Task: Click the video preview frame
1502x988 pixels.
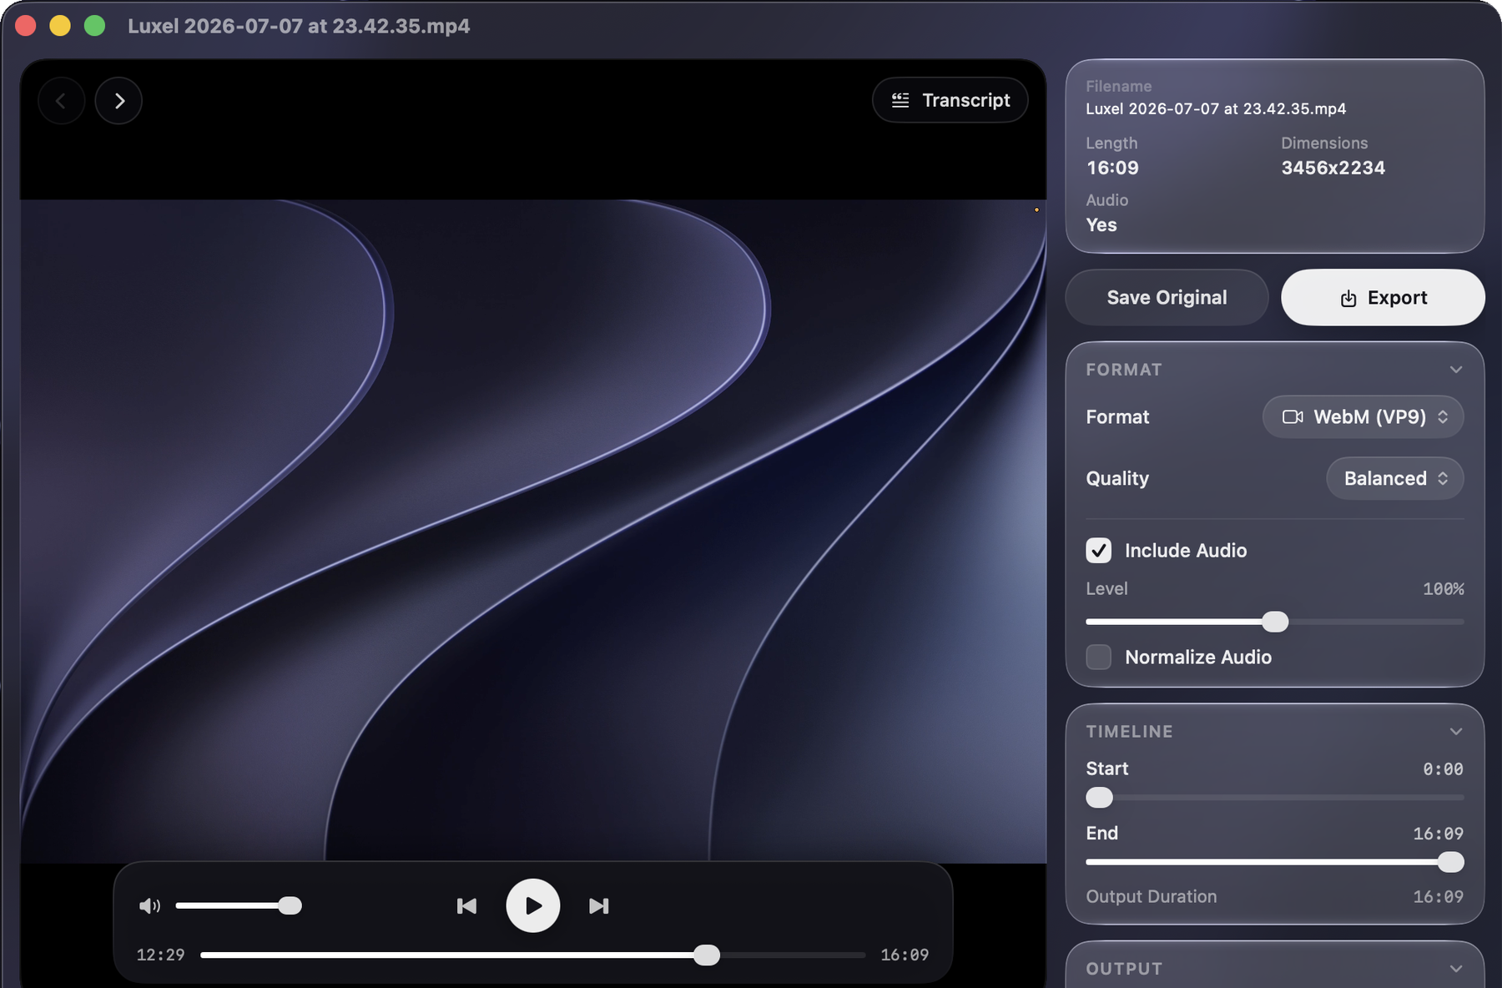Action: (x=533, y=531)
